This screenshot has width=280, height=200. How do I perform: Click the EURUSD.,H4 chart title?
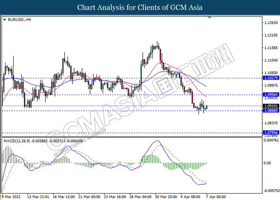[19, 20]
